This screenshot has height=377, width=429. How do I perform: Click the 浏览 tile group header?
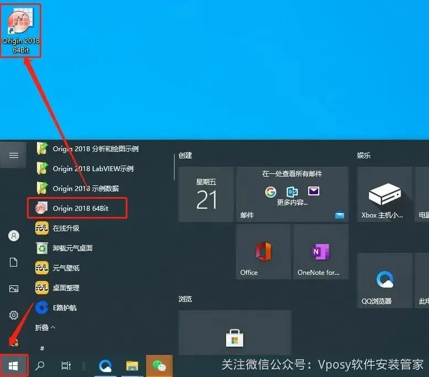coord(185,299)
